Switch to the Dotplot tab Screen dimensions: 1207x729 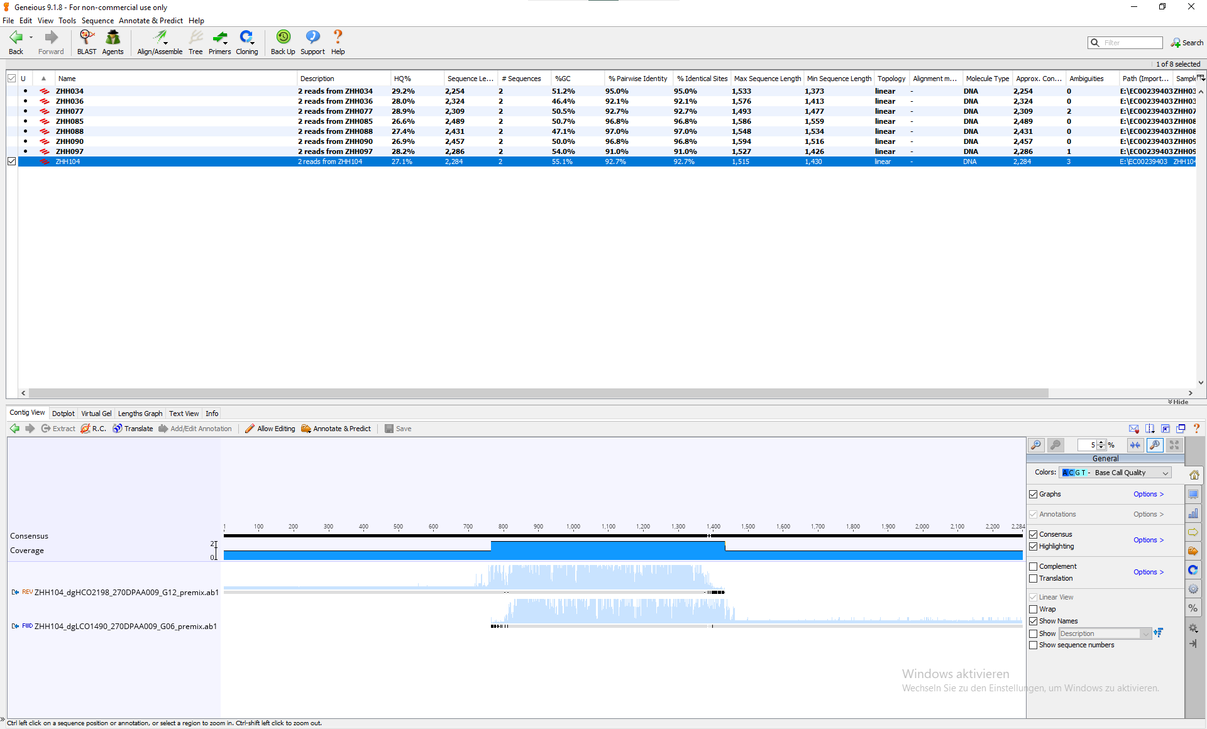coord(63,414)
